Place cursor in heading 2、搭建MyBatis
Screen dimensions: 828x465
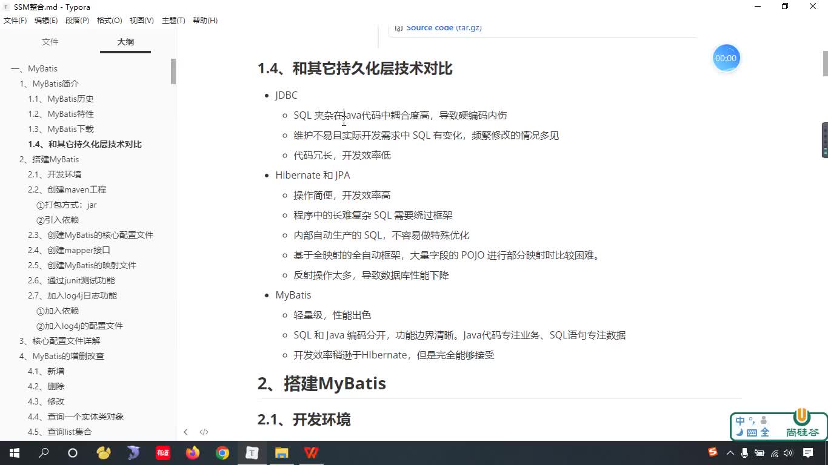322,383
